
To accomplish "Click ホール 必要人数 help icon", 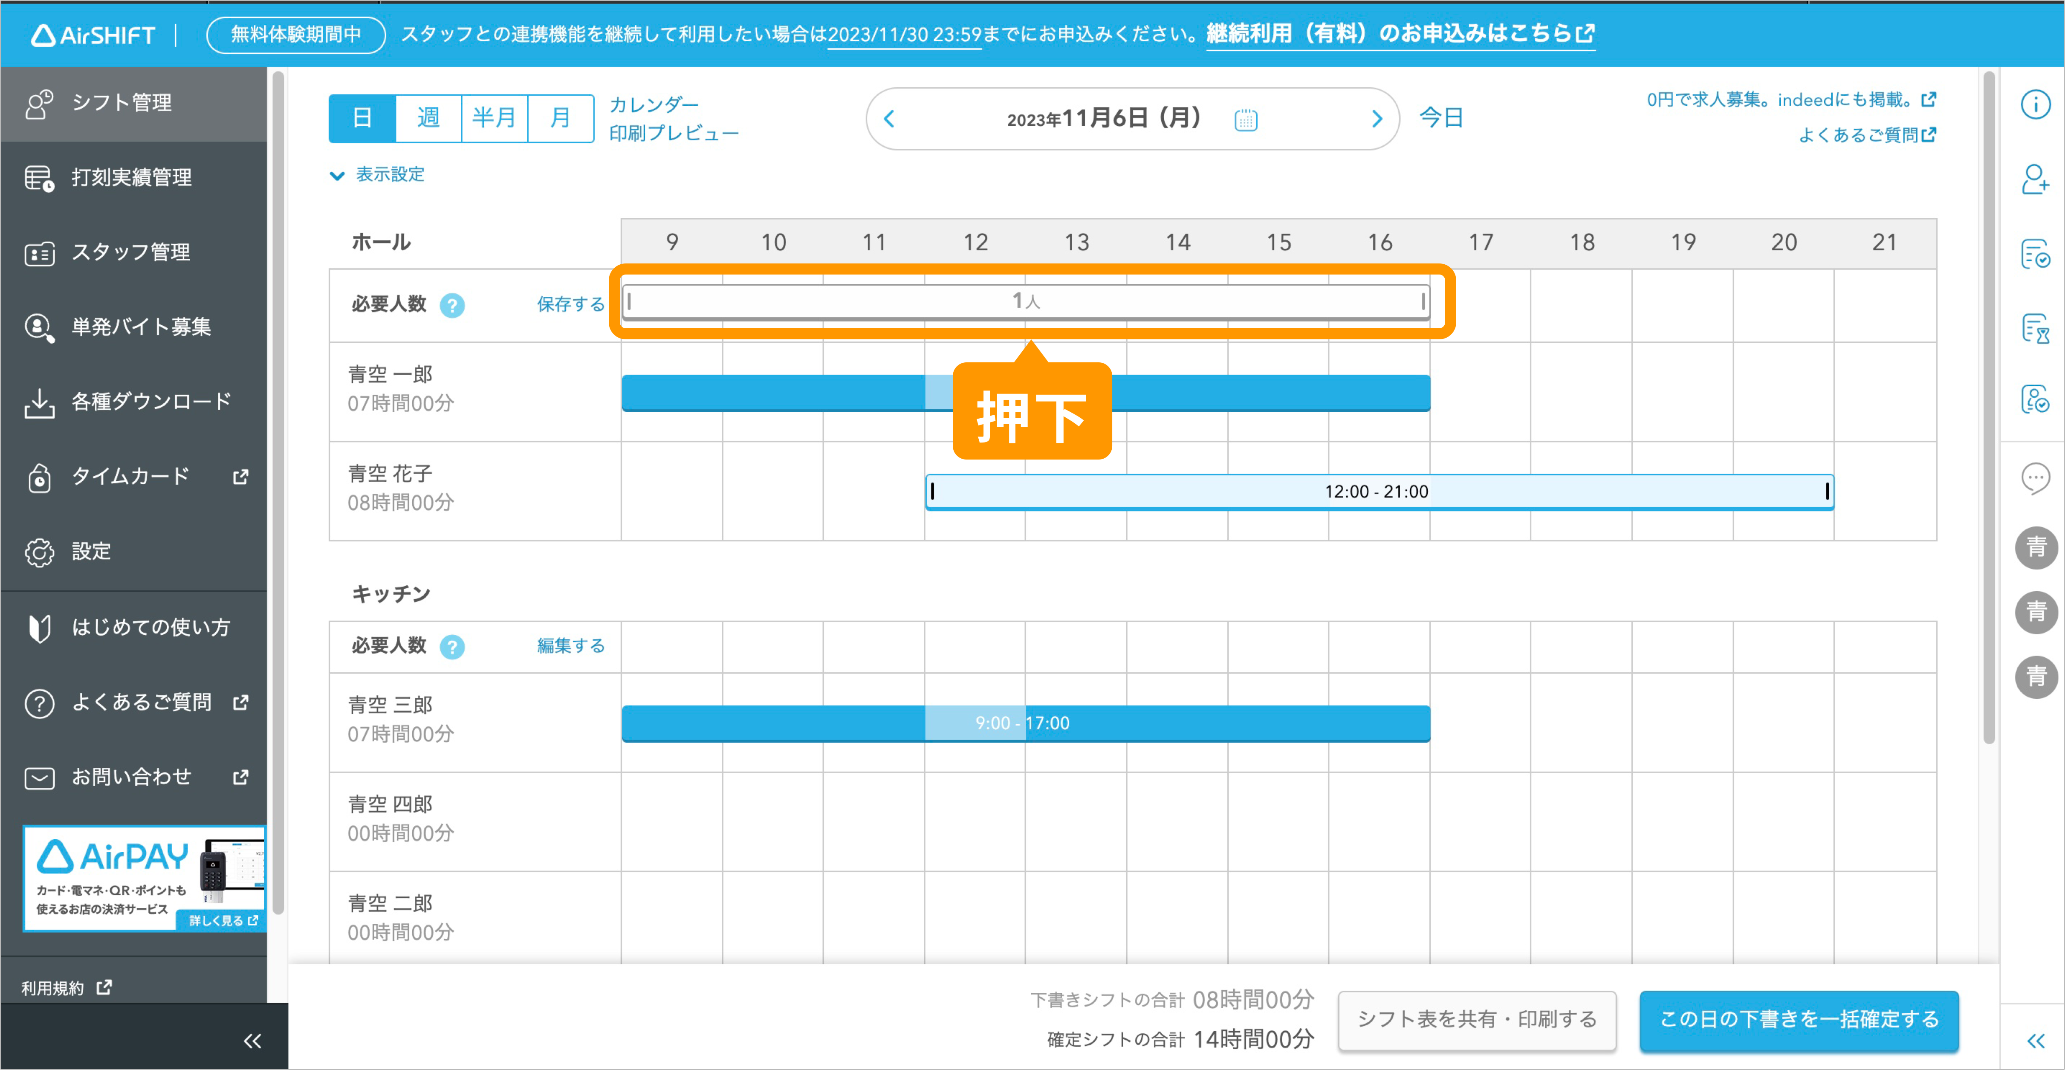I will click(452, 305).
